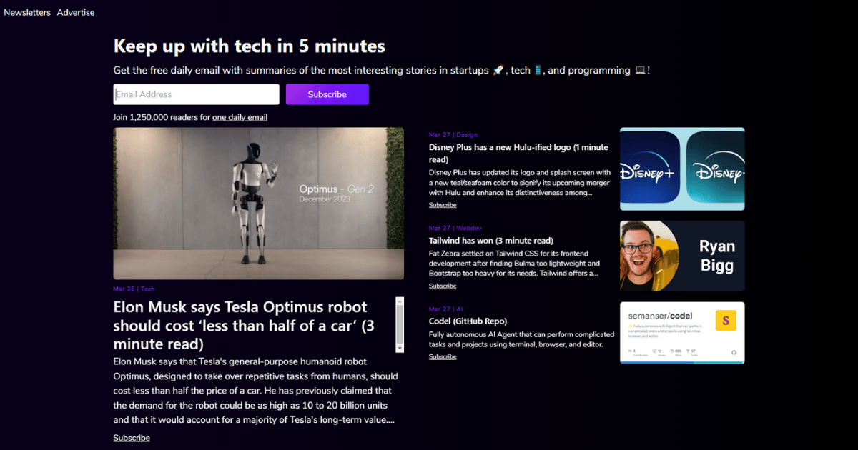The width and height of the screenshot is (858, 450).
Task: Click Subscribe link under Tailwind article
Action: click(443, 286)
